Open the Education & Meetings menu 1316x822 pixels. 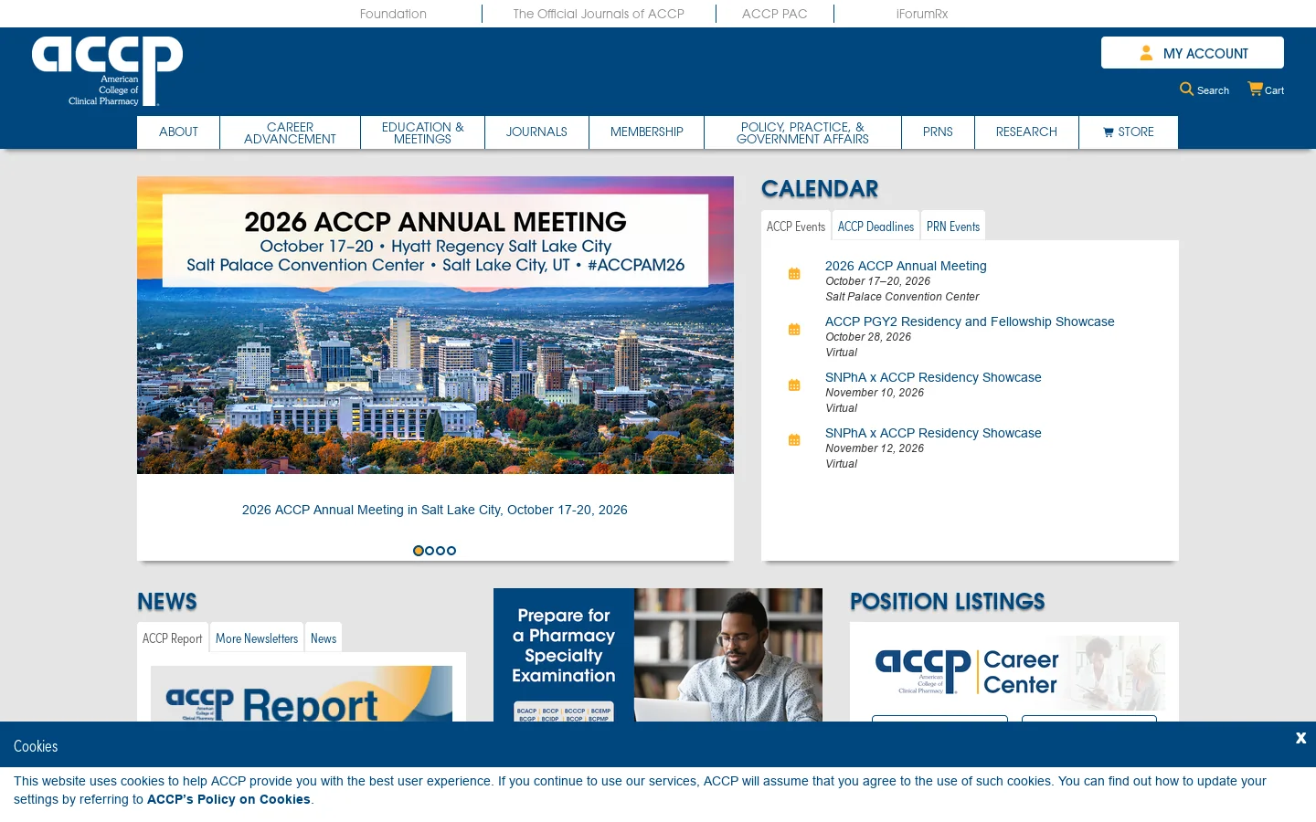pyautogui.click(x=422, y=132)
